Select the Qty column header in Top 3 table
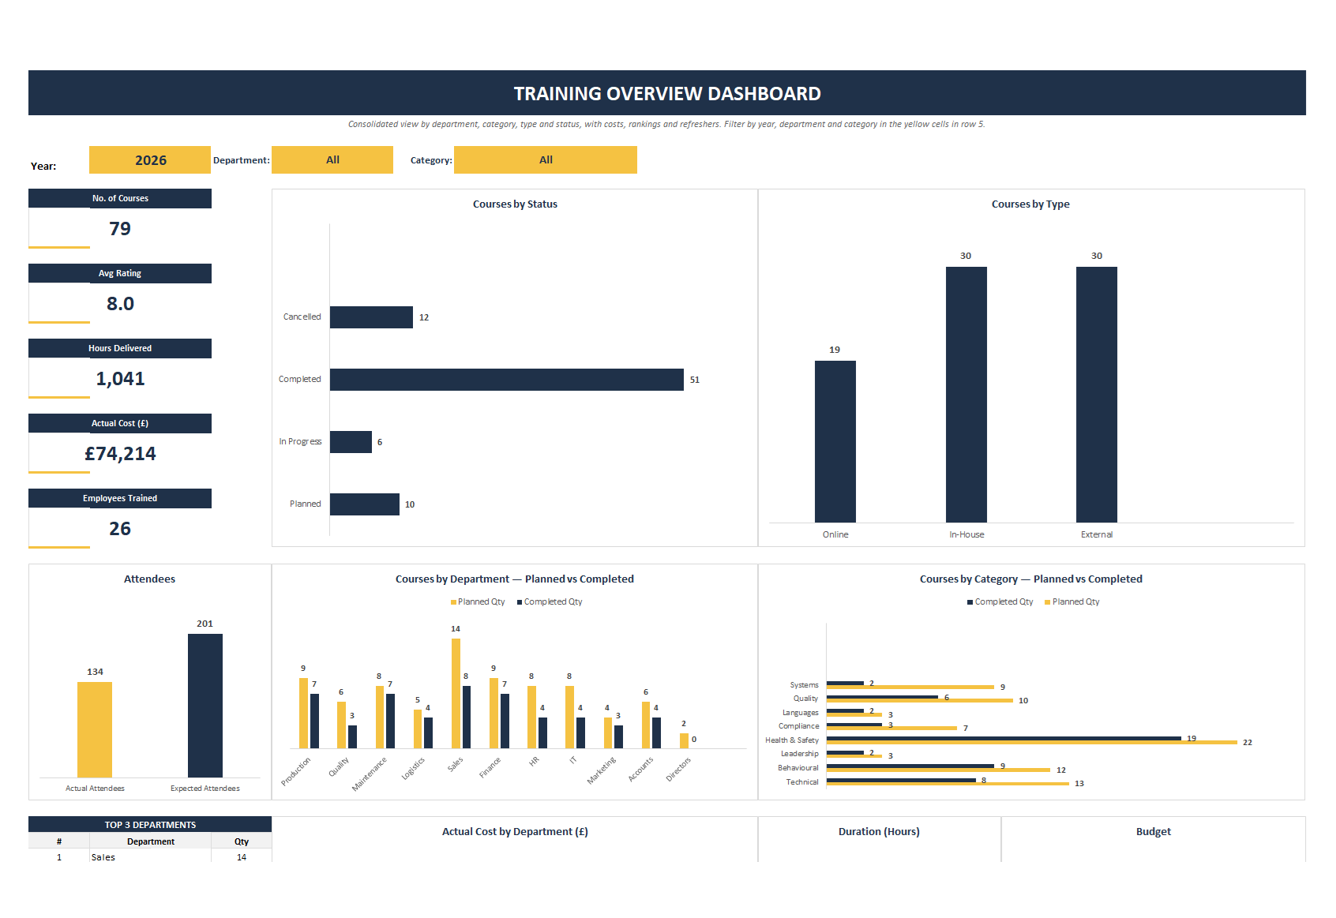The height and width of the screenshot is (918, 1336). point(242,841)
